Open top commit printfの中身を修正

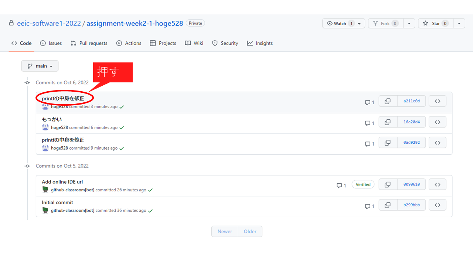coord(63,99)
